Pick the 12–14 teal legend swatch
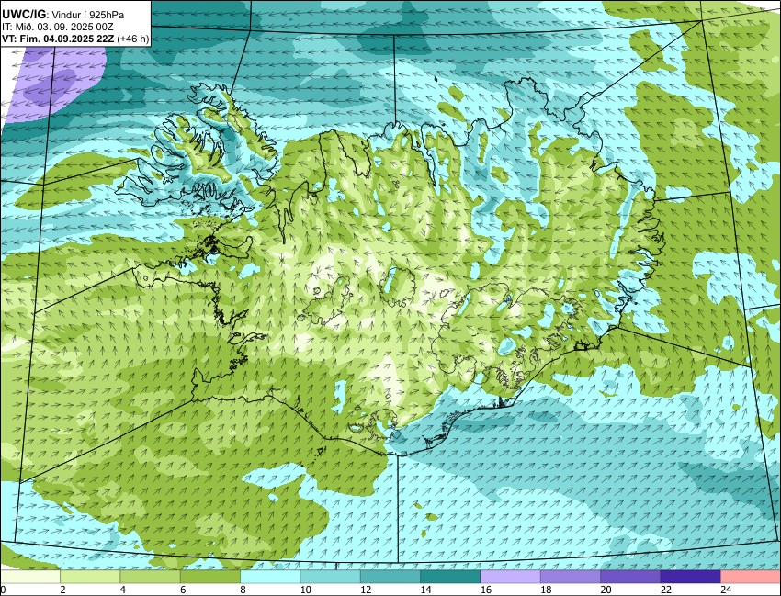Viewport: 781px width, 596px height. click(390, 577)
